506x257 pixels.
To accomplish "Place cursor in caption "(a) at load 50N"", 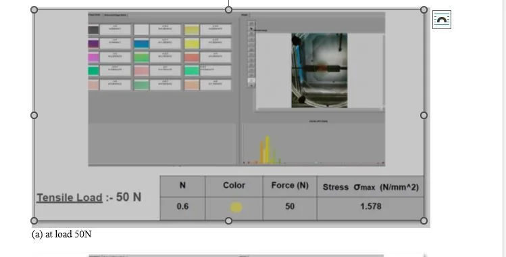I will click(x=61, y=234).
